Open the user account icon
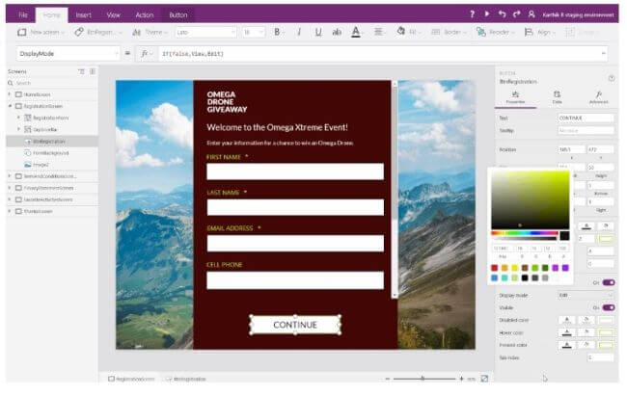627x396 pixels. (532, 14)
